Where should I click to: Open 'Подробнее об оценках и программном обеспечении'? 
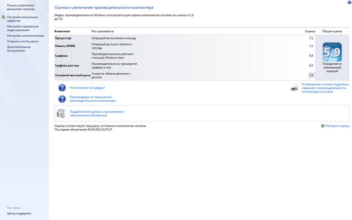[x=96, y=113]
